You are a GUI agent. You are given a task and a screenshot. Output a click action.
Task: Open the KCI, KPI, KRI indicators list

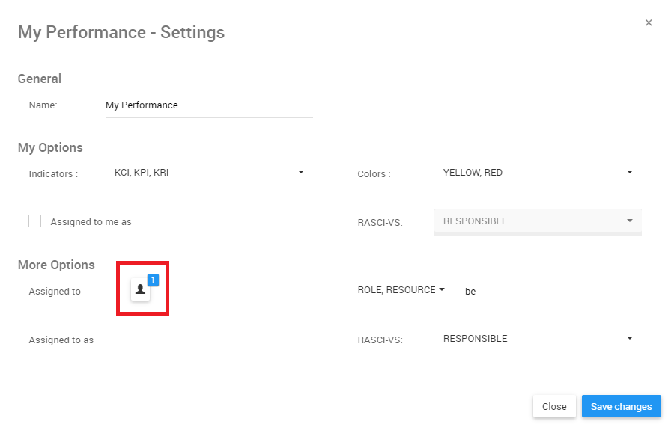[202, 173]
